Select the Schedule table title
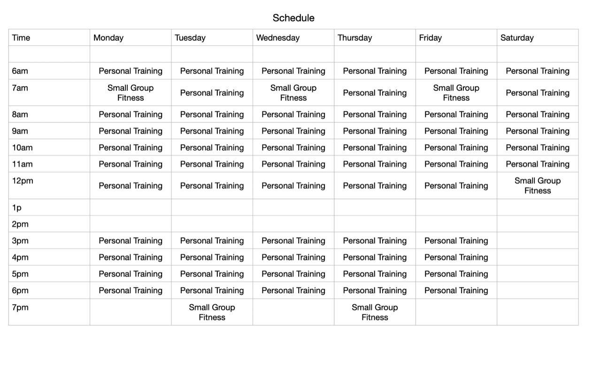 click(293, 18)
